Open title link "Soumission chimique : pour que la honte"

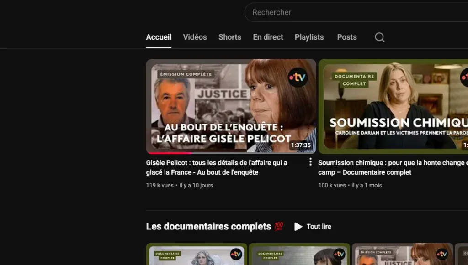click(393, 167)
